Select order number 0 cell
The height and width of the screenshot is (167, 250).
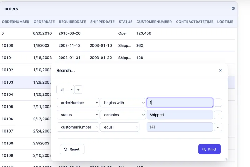(x=3, y=33)
